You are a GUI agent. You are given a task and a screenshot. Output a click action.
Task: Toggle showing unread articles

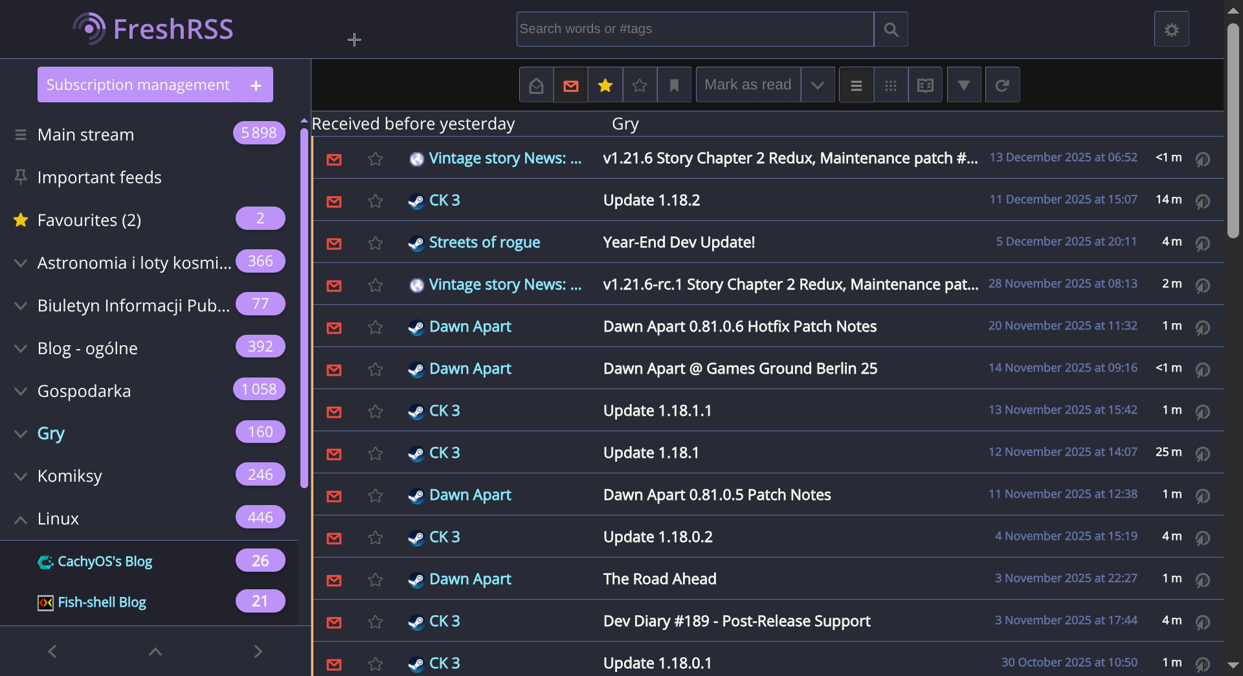(571, 85)
